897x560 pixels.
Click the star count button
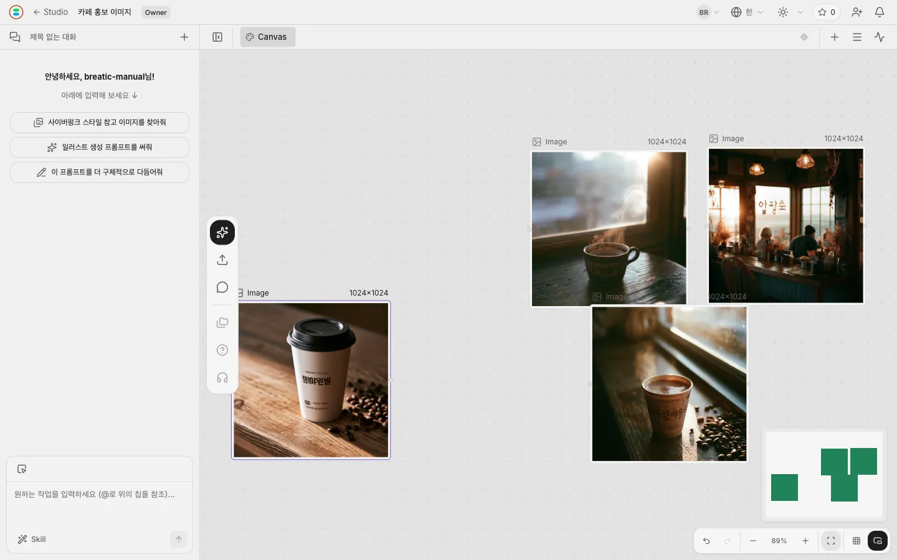827,12
